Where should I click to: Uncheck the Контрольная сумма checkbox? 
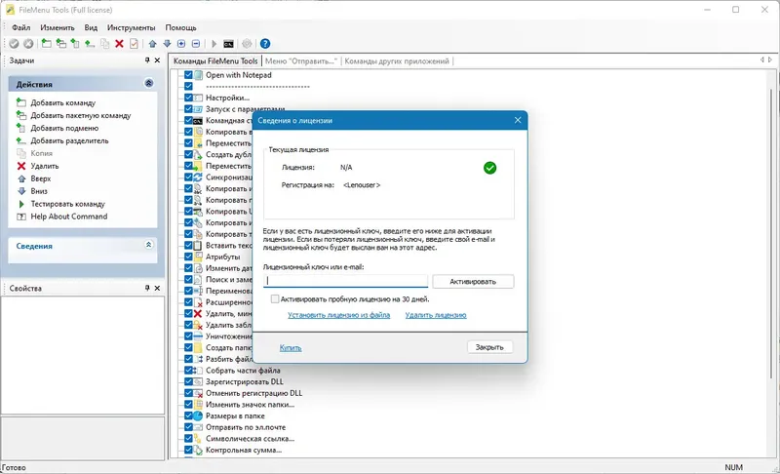(188, 451)
